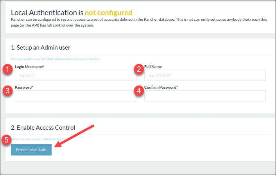Click the '2. Enable Access Control' heading
The width and height of the screenshot is (276, 175).
43,127
